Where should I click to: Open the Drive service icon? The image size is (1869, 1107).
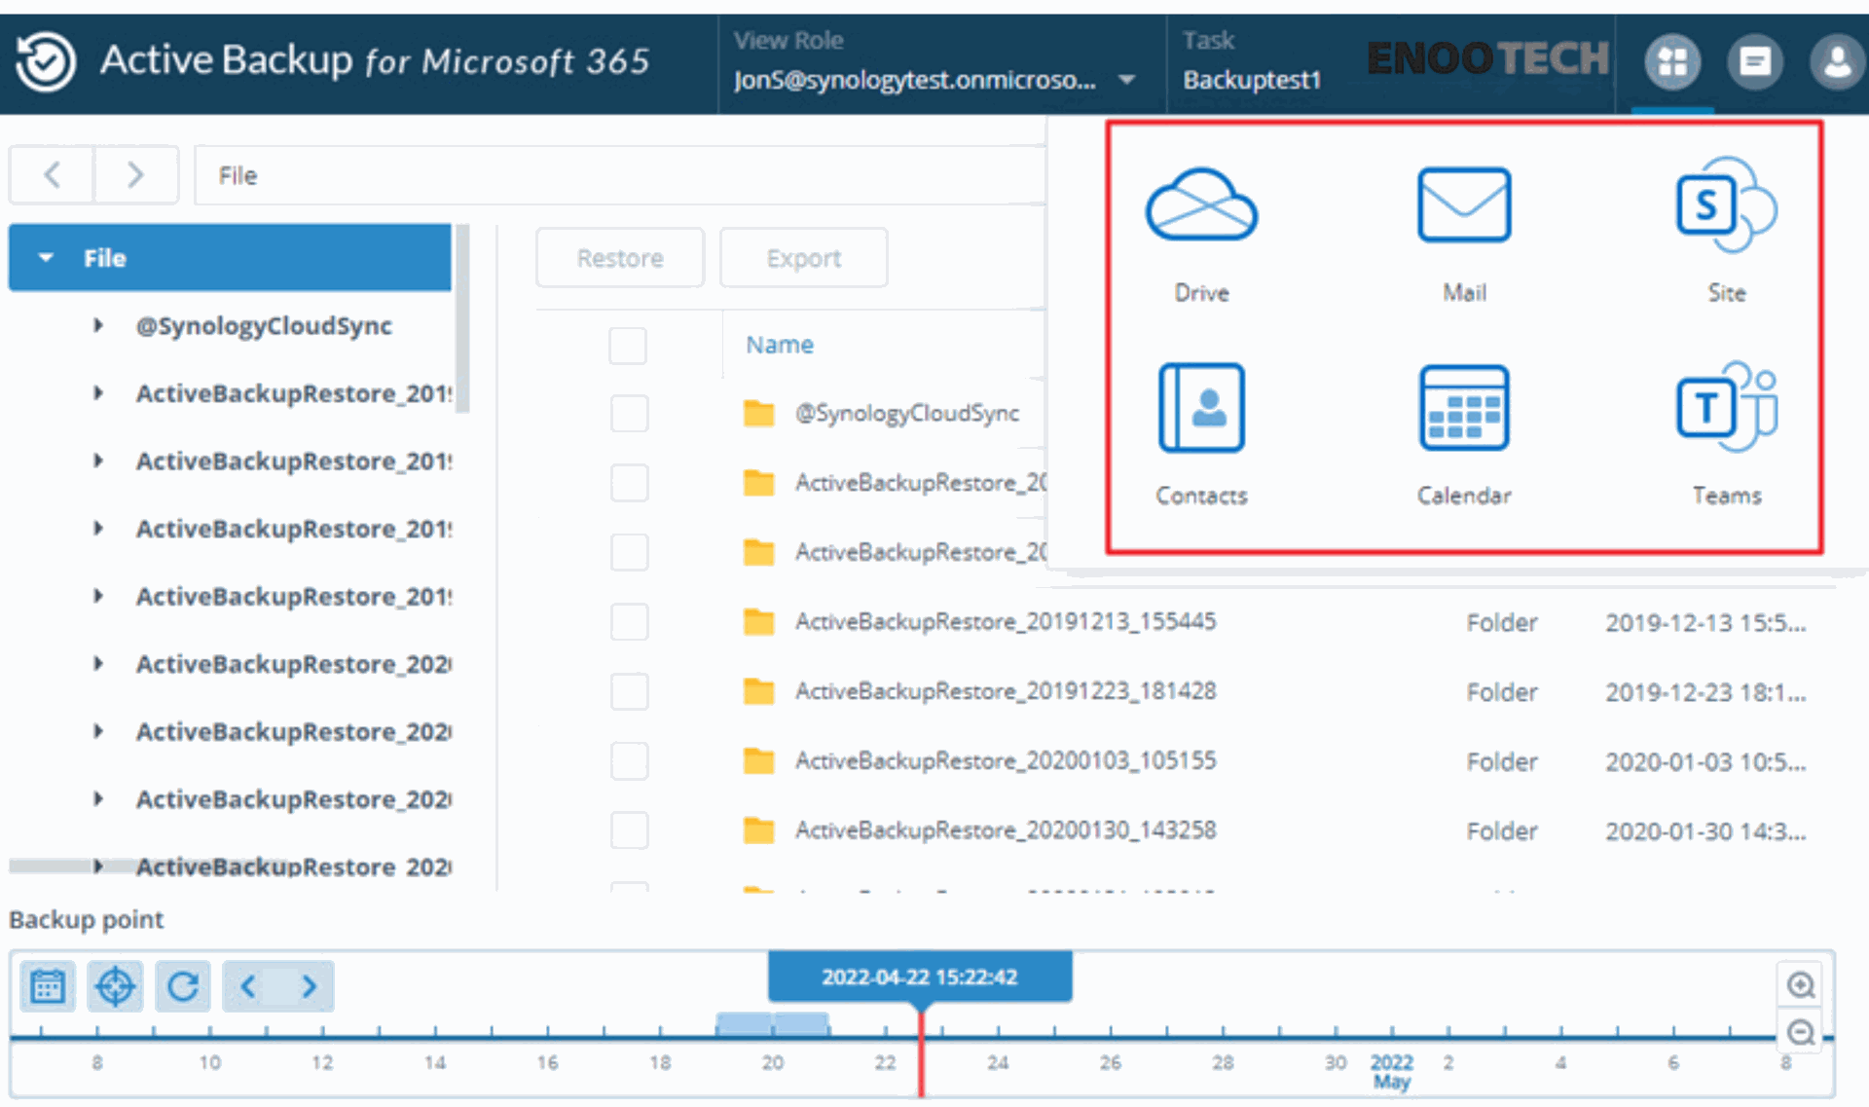coord(1201,205)
